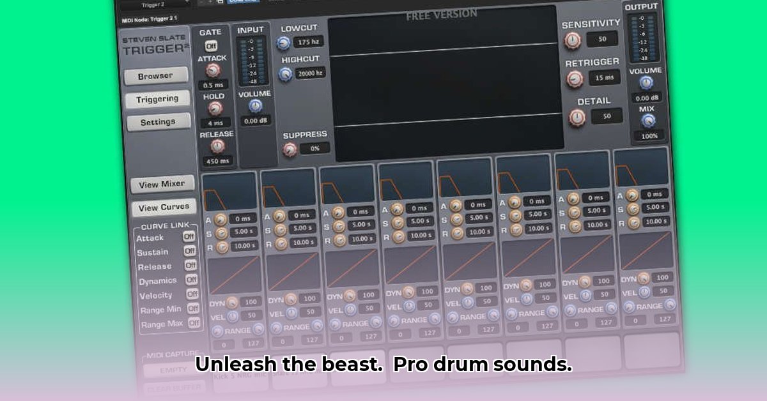Click the envelope display of the second slot

click(288, 187)
